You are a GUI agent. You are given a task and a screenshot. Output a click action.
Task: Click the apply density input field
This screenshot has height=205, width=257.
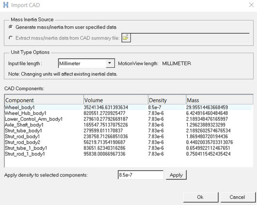141,175
